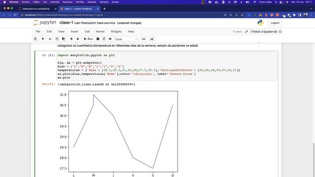315x177 pixels.
Task: Interrupt the kernel with stop icon
Action: 98,39
